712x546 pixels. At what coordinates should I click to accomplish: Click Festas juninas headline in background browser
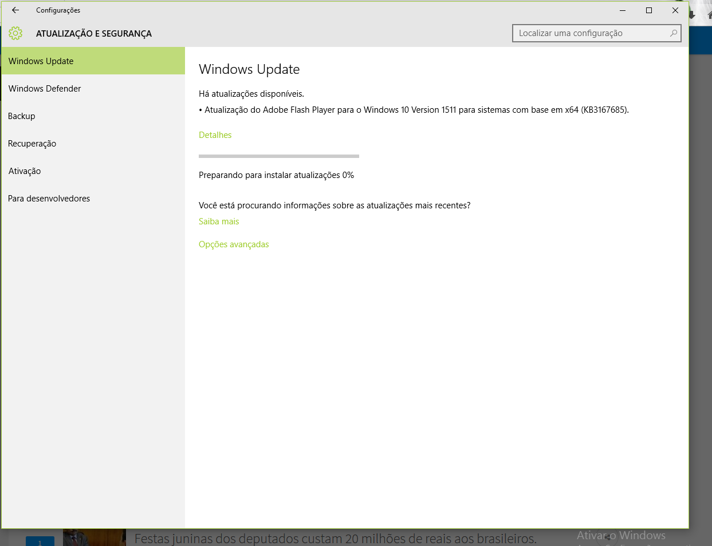click(x=335, y=538)
